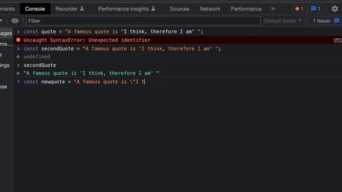Click the active blue prompt chevron
Viewport: 342px width, 192px height.
[18, 82]
